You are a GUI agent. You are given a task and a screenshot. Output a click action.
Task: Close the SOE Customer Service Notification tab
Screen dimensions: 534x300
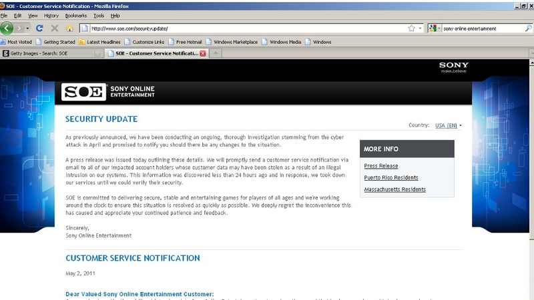click(203, 53)
